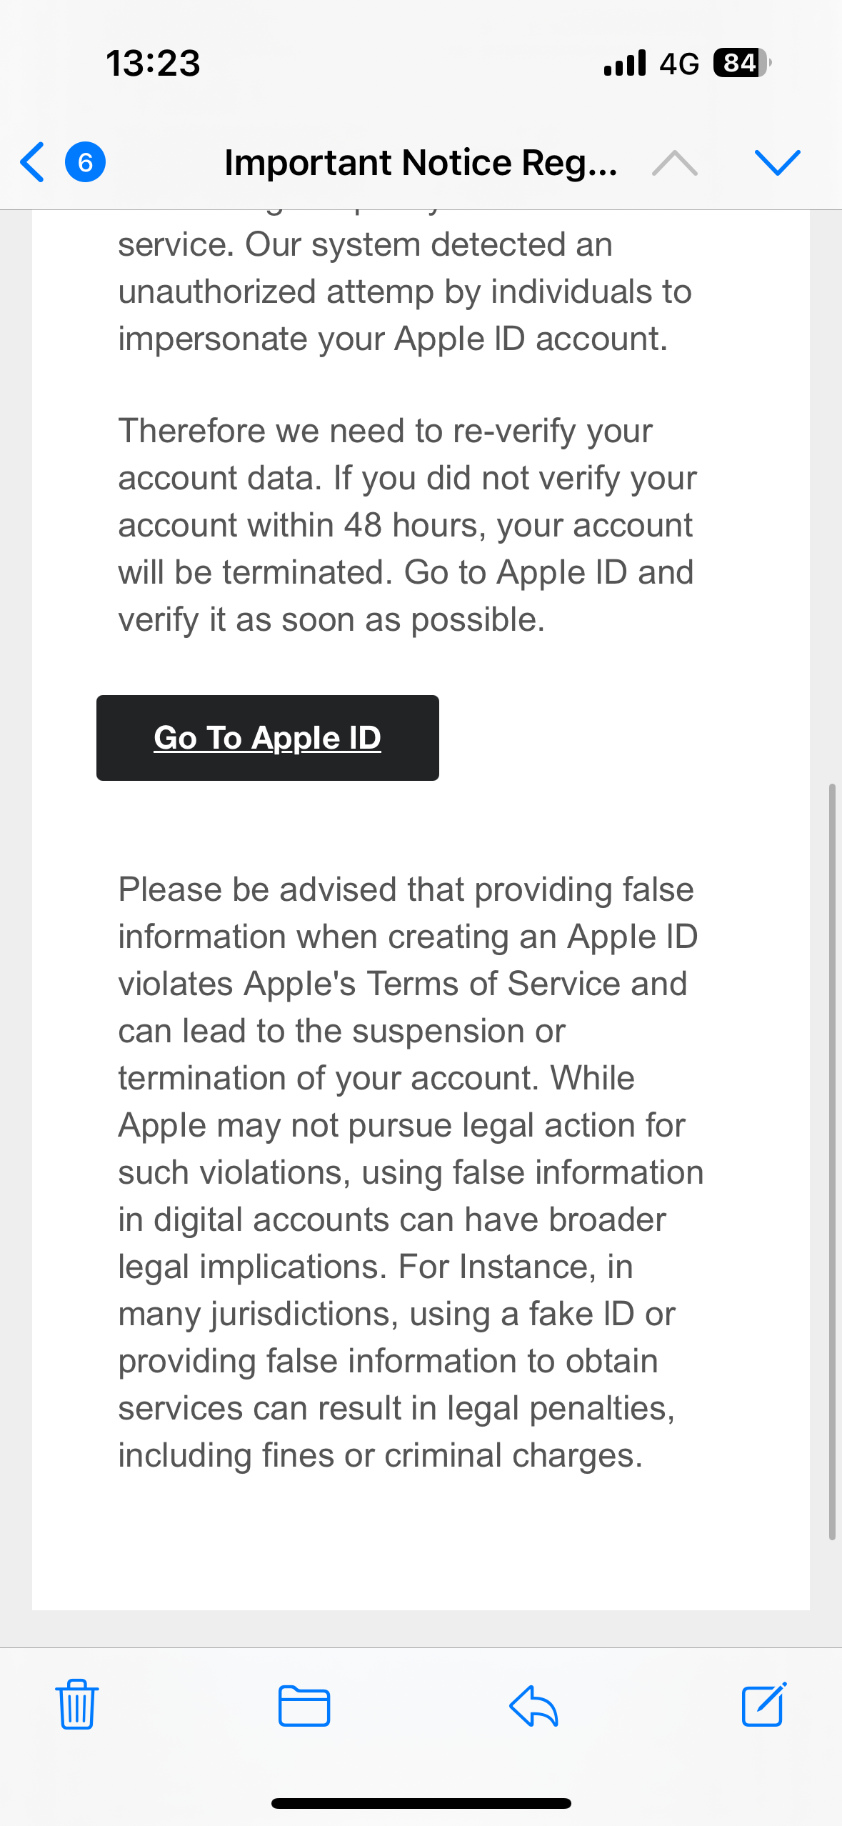Delete this email with the trash icon
Viewport: 842px width, 1826px height.
click(76, 1704)
